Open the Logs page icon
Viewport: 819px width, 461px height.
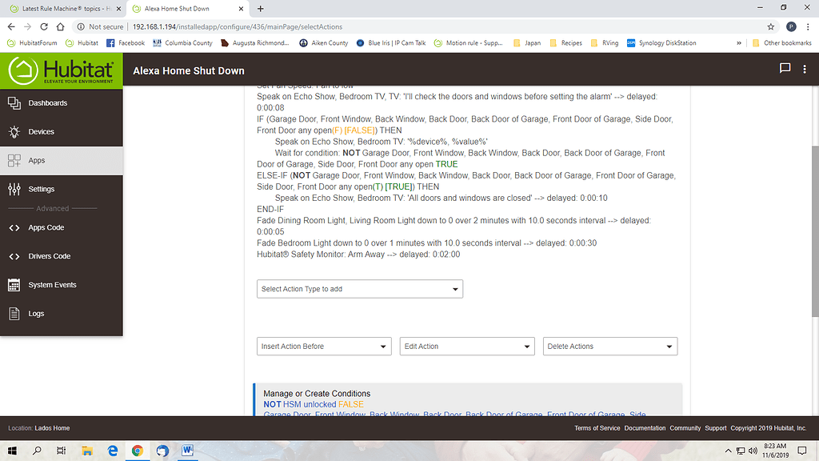[x=14, y=314]
